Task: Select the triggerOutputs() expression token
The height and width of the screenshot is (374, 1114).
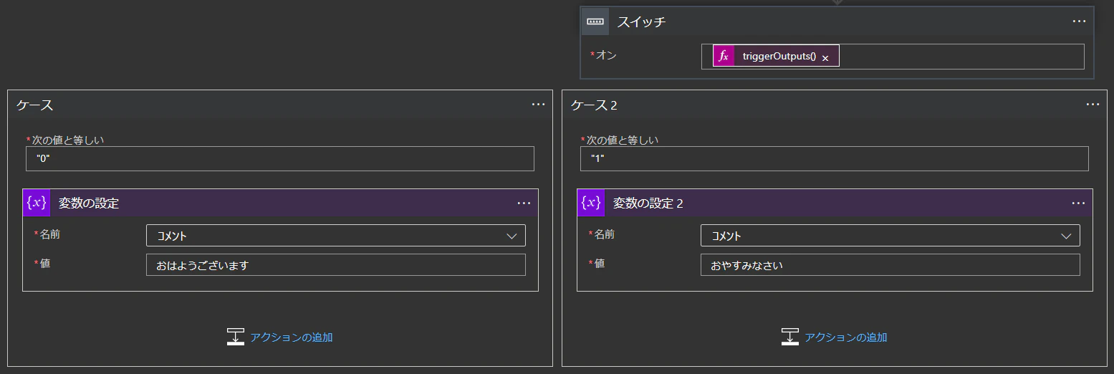Action: point(776,56)
